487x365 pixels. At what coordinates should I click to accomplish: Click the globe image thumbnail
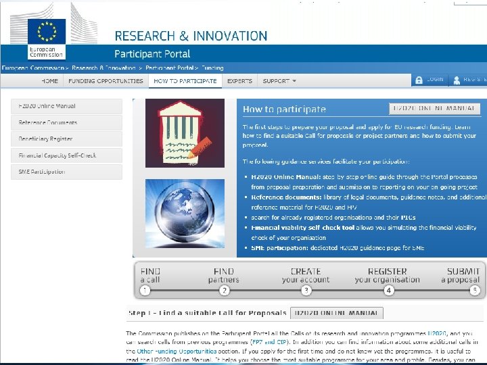click(x=185, y=214)
